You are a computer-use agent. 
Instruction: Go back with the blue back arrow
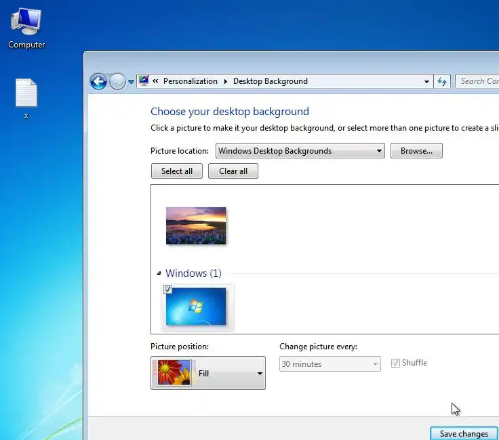coord(98,82)
